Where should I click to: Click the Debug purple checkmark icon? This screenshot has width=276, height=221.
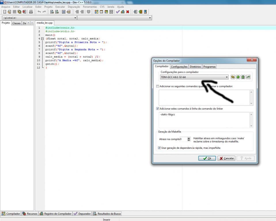pos(118,12)
